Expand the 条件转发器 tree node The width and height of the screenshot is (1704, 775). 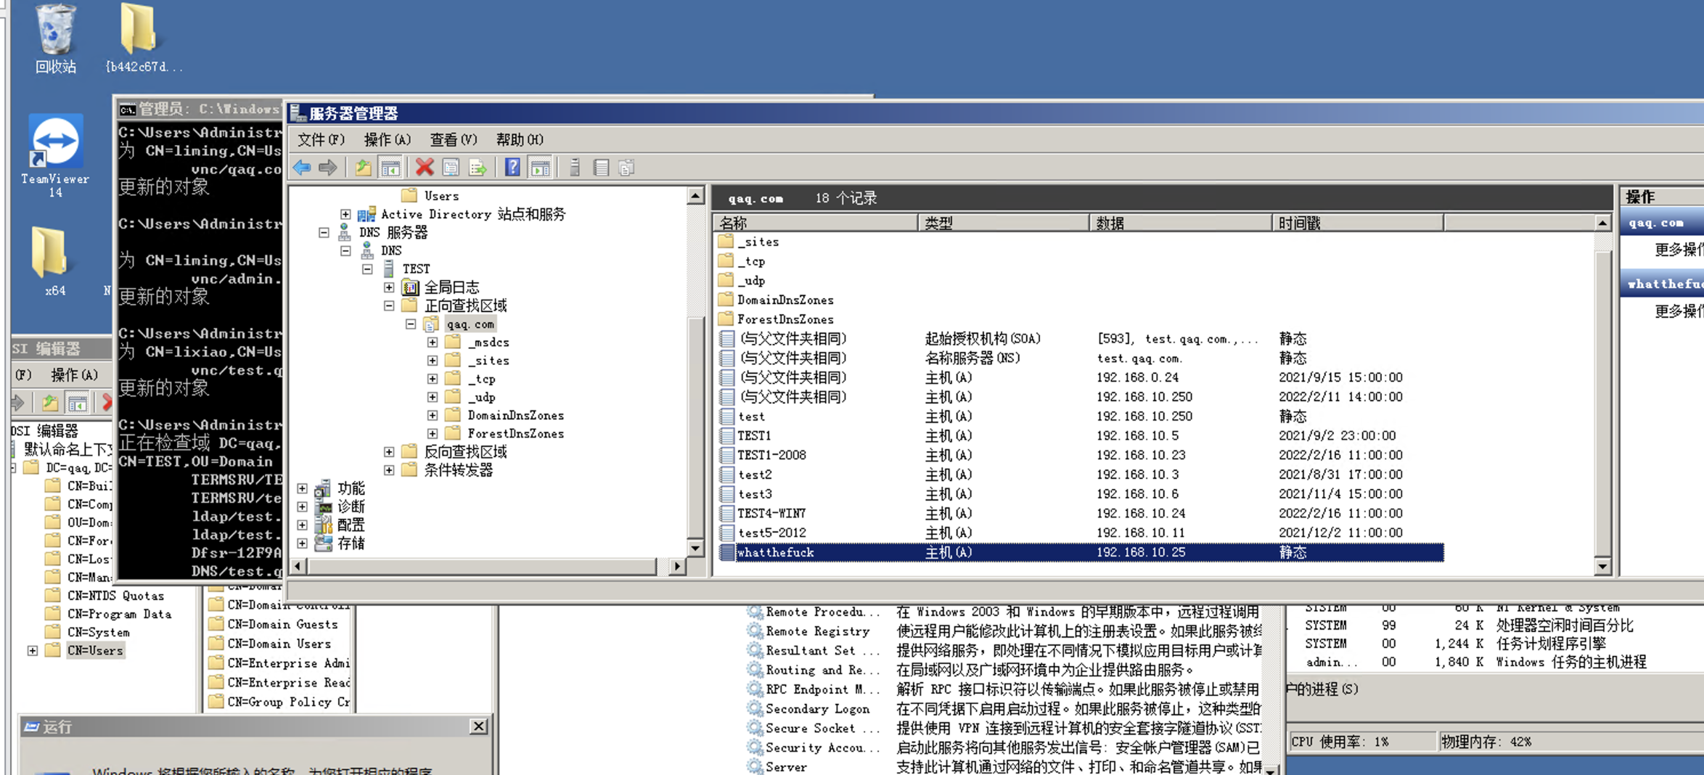(x=389, y=469)
